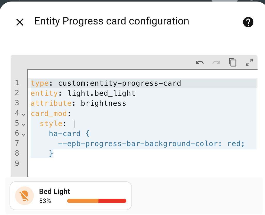The width and height of the screenshot is (265, 215).
Task: Click the red portion of progress bar
Action: tap(112, 201)
